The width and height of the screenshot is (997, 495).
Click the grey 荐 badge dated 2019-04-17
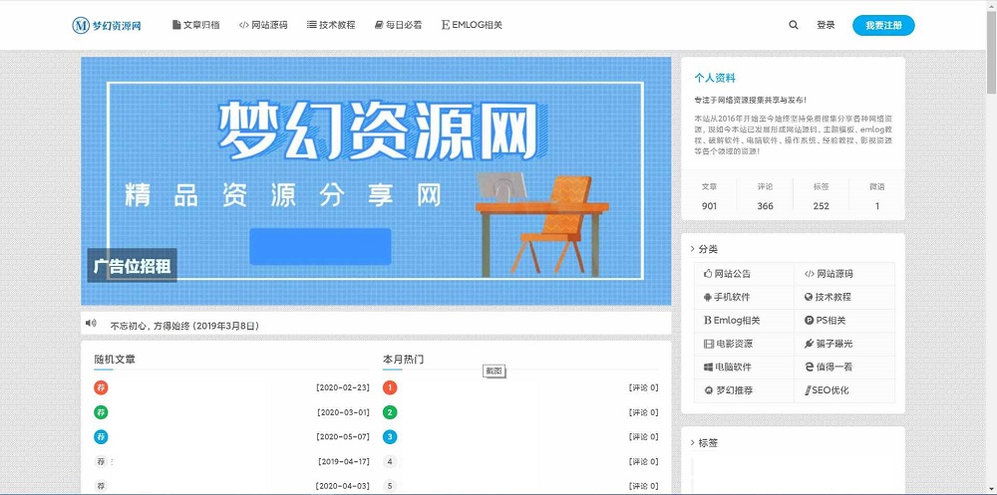(101, 462)
